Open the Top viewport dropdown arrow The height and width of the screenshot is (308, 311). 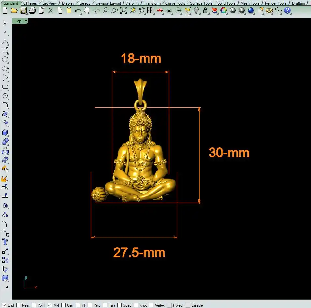[26, 21]
